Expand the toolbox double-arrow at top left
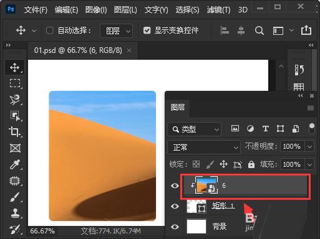The width and height of the screenshot is (320, 239). click(8, 45)
